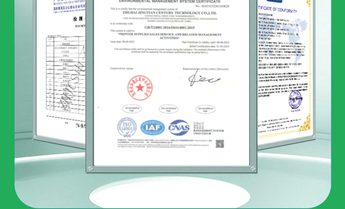Click 'MANAGEMENT SYSTEM CNAS C024-M' text

click(x=208, y=132)
